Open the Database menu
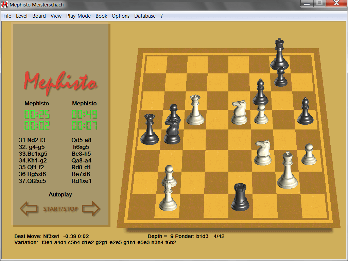 [x=145, y=16]
